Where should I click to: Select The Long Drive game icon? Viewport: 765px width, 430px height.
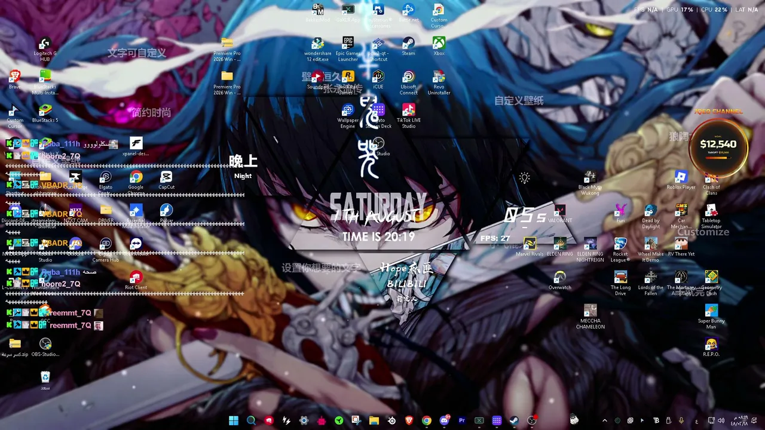(620, 284)
